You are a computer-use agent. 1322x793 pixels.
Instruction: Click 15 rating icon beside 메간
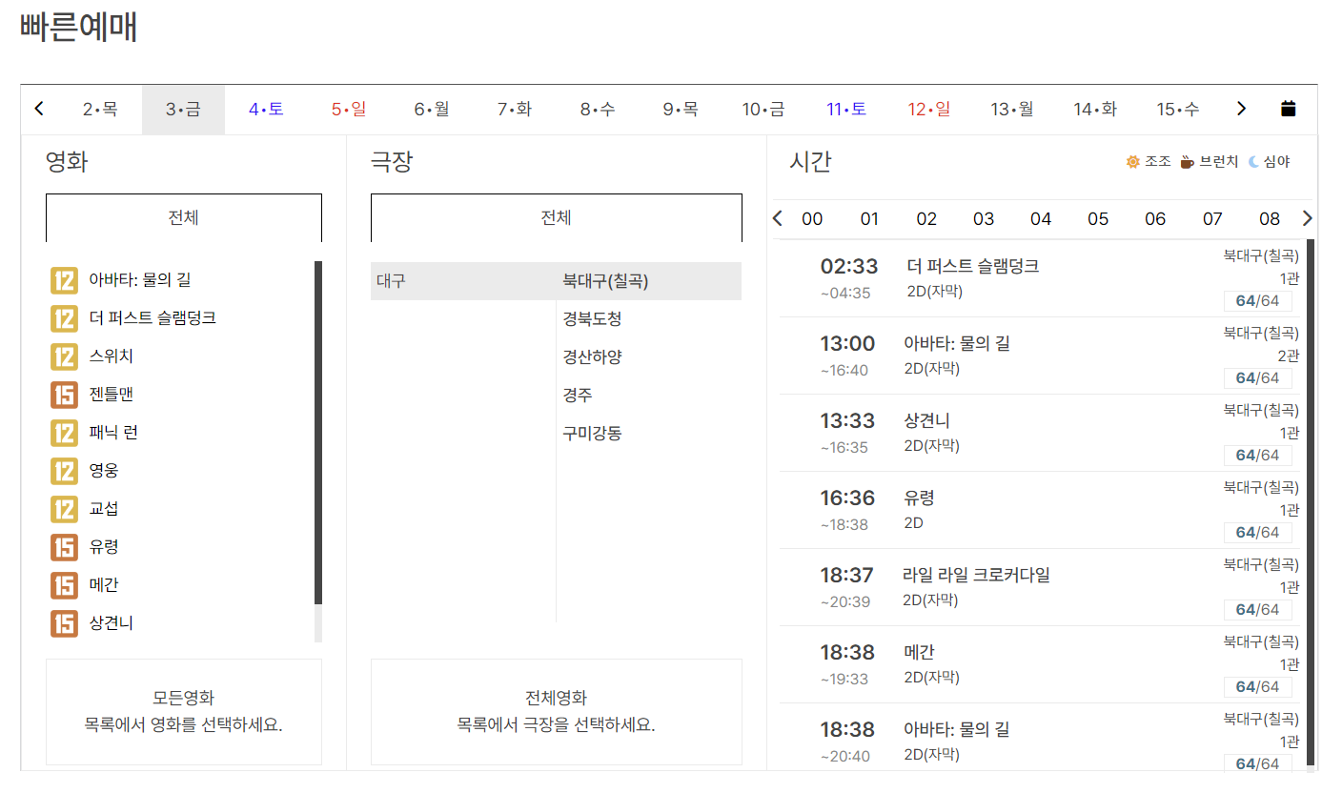point(64,585)
